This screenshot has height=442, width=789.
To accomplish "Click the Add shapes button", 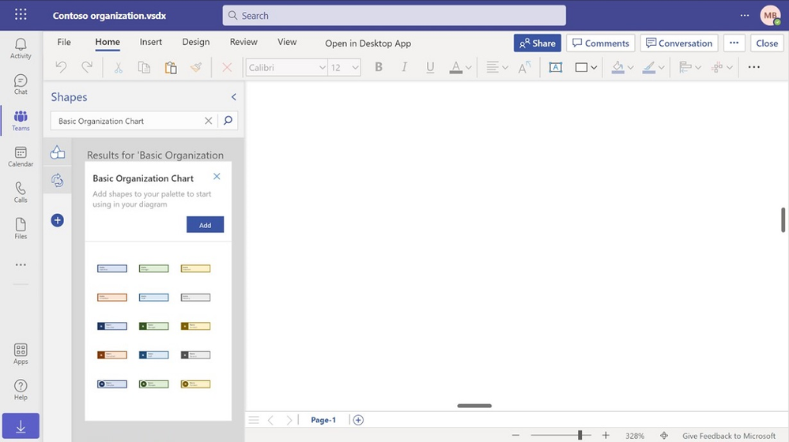I will pyautogui.click(x=206, y=224).
